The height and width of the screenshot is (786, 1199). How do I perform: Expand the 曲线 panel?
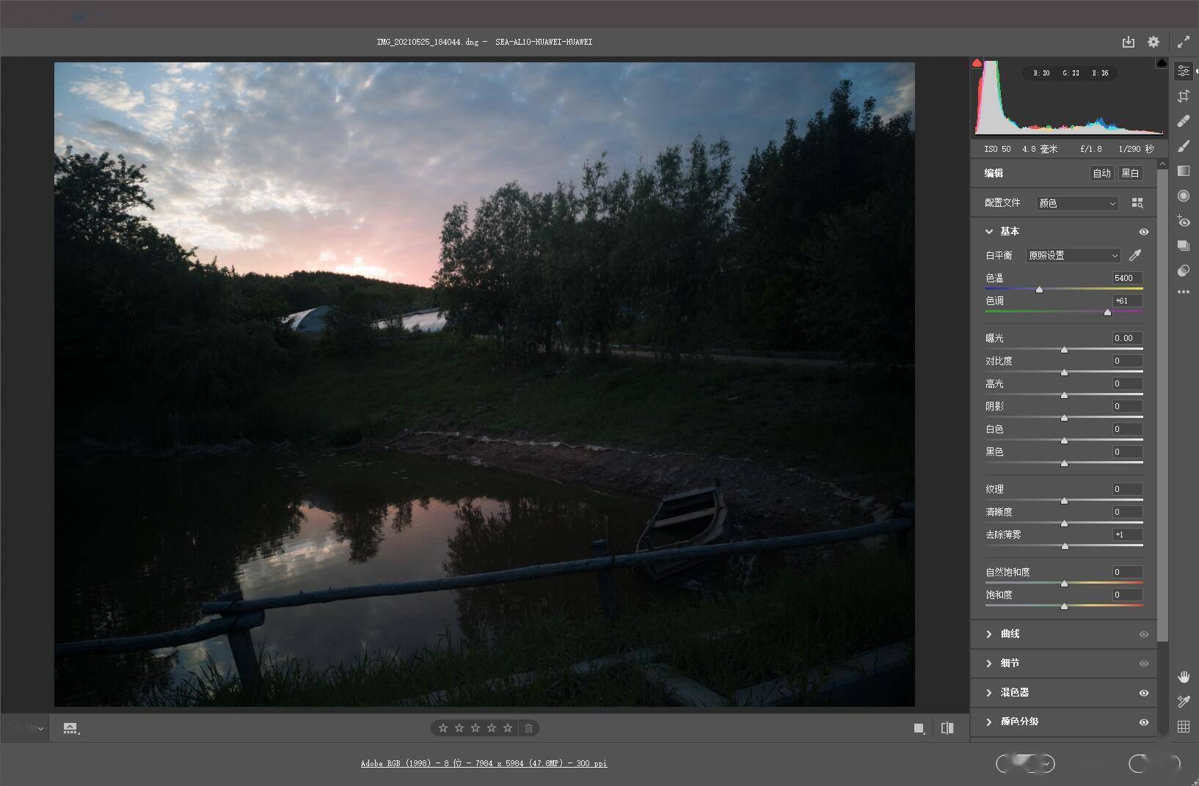989,634
